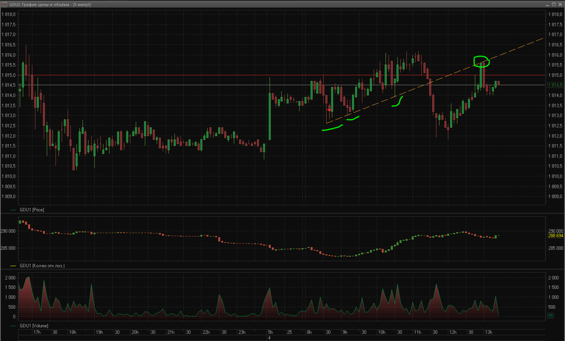Screen dimensions: 565x341
Task: Click 1 809,0 on the right price axis
Action: [x=555, y=197]
